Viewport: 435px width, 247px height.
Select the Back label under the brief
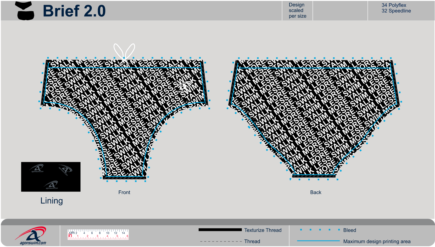point(315,192)
